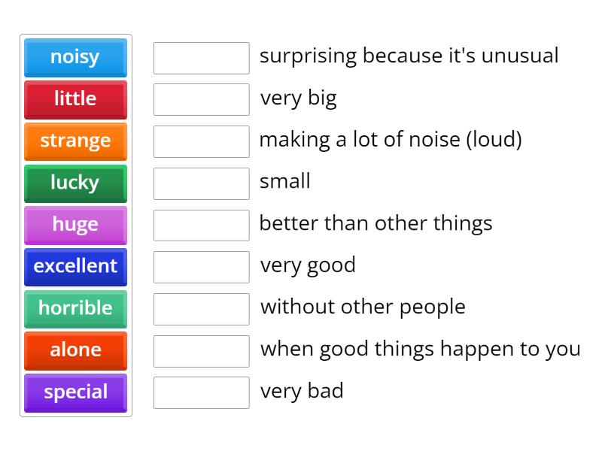
Task: Click the blank slot for 'without other people'
Action: 201,309
